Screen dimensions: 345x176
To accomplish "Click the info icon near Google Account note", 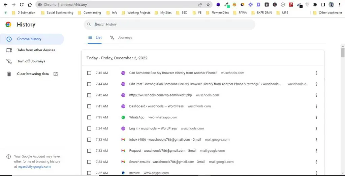I will [8, 157].
